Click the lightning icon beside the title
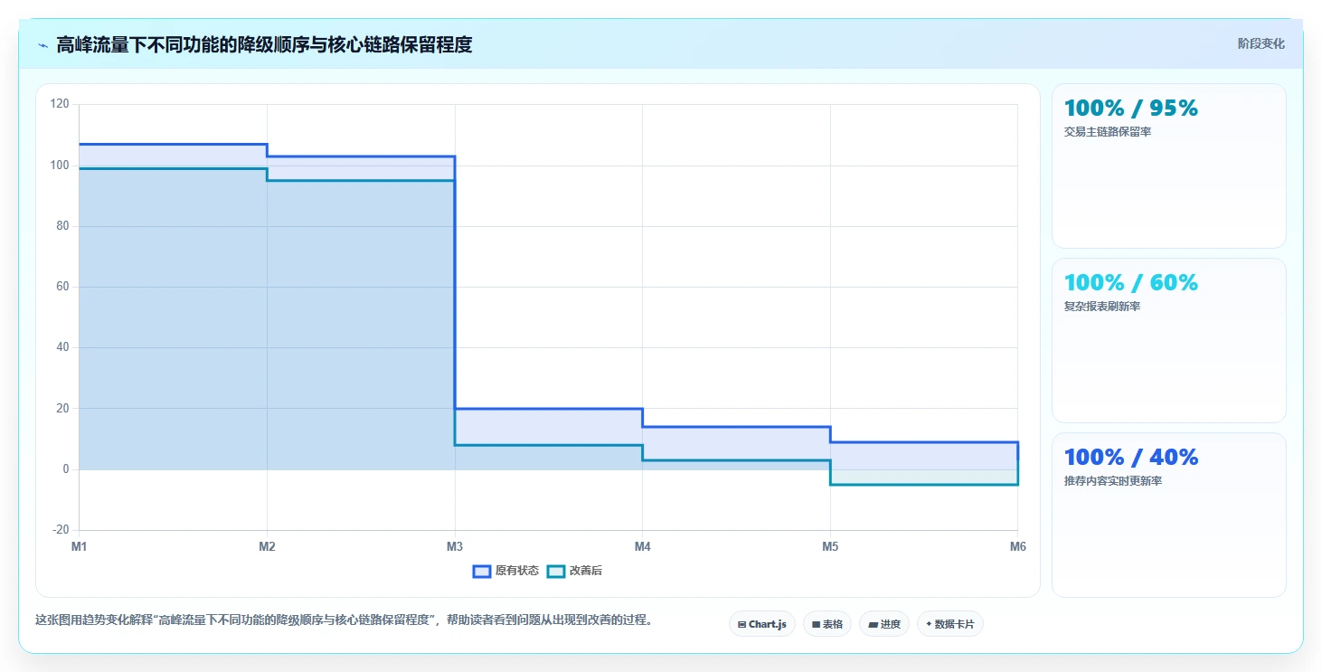Viewport: 1322px width, 672px height. tap(43, 45)
